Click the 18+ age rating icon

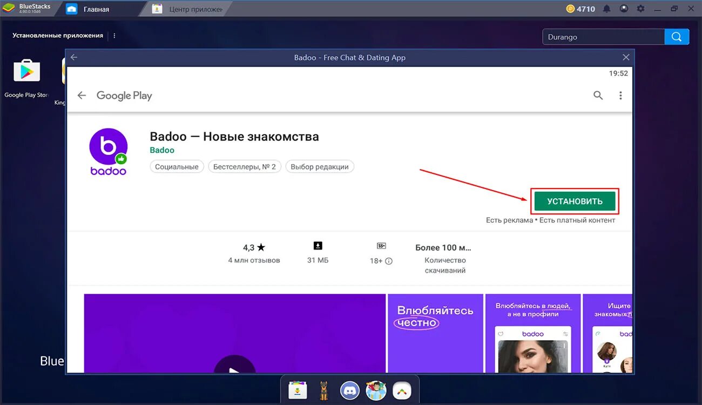coord(381,246)
